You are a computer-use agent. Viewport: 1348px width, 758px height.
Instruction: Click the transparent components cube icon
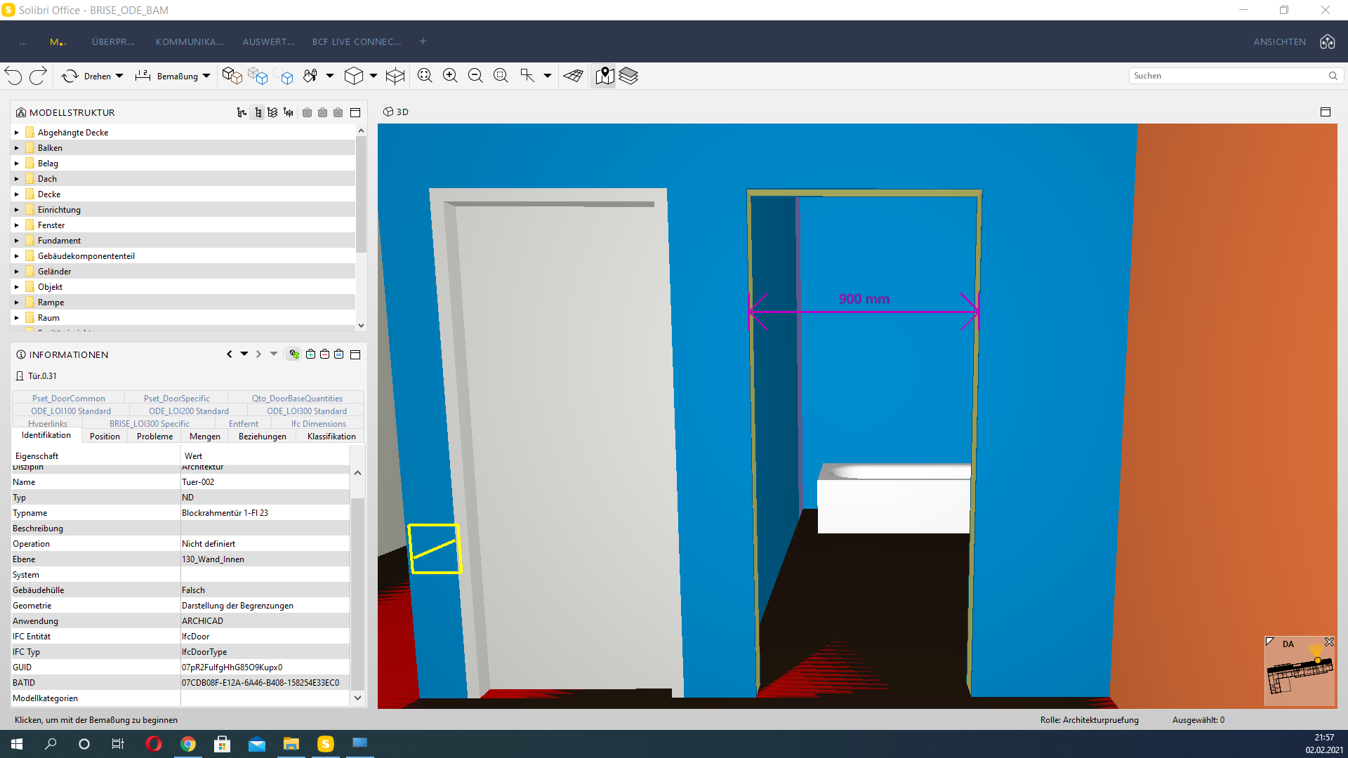pyautogui.click(x=258, y=76)
